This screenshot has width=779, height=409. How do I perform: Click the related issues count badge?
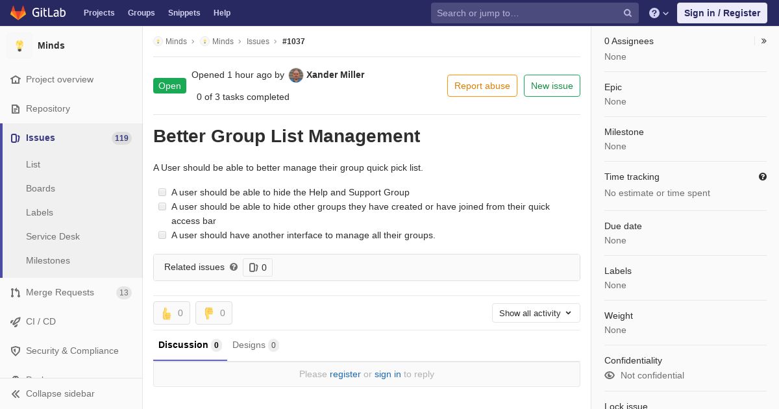pyautogui.click(x=258, y=267)
